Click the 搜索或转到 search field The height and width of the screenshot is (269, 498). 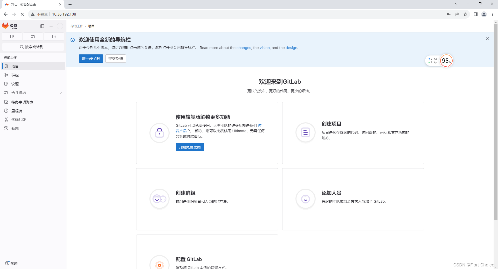tap(33, 47)
